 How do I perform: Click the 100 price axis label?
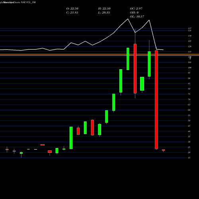(x=189, y=68)
